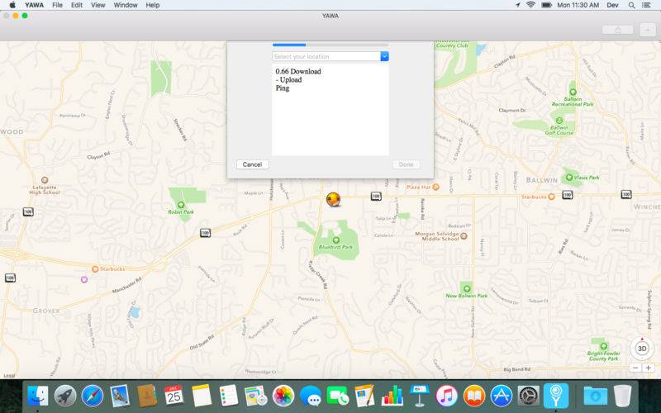661x413 pixels.
Task: Click the Wi-Fi status icon
Action: [530, 5]
